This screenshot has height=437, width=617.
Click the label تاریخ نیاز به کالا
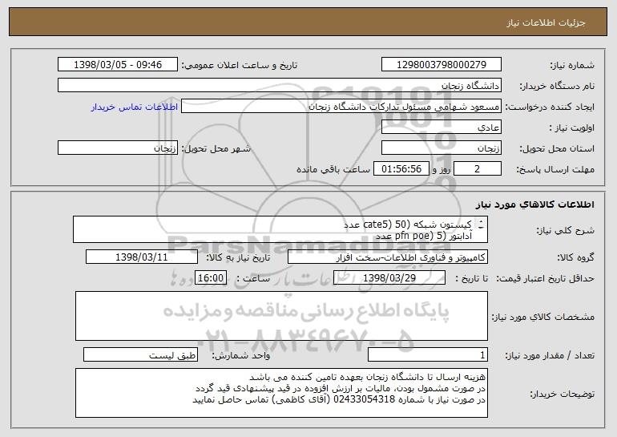[238, 257]
